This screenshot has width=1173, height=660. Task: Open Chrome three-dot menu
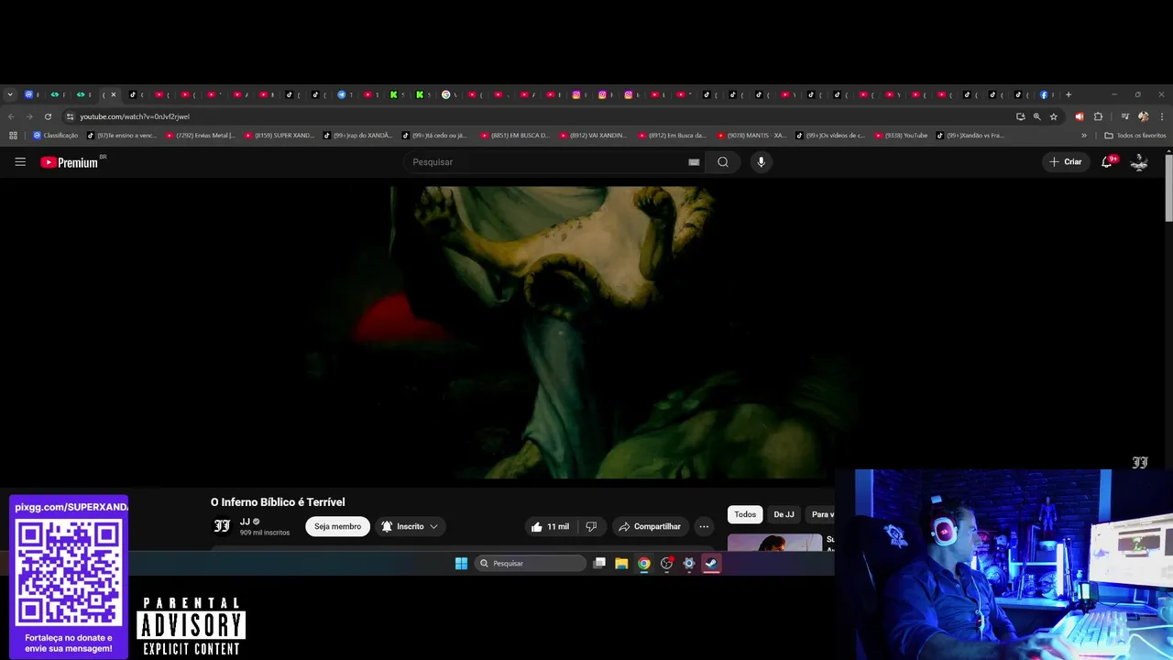click(x=1162, y=116)
